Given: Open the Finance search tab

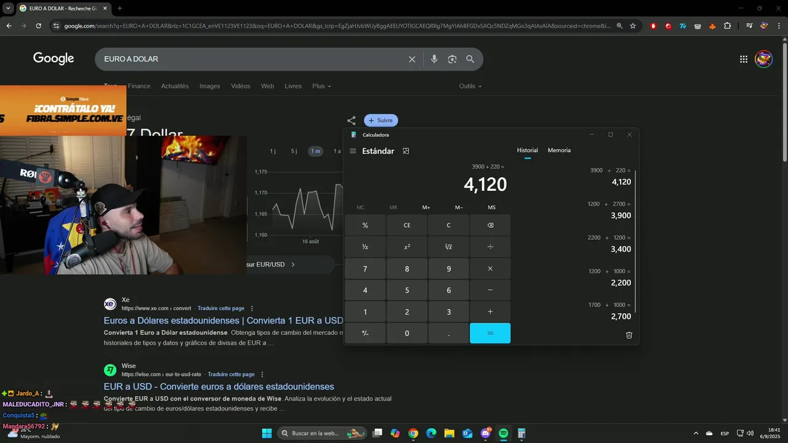Looking at the screenshot, I should coord(139,86).
